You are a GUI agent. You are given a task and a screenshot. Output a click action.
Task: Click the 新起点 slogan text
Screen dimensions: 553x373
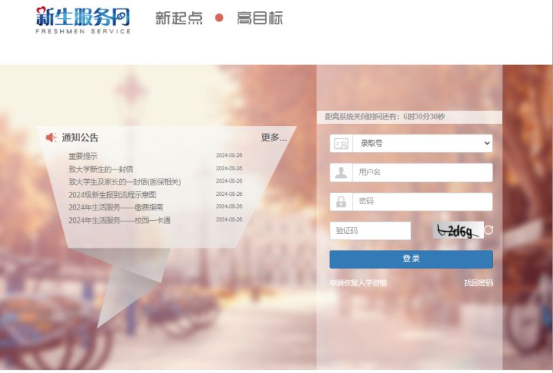coord(179,18)
